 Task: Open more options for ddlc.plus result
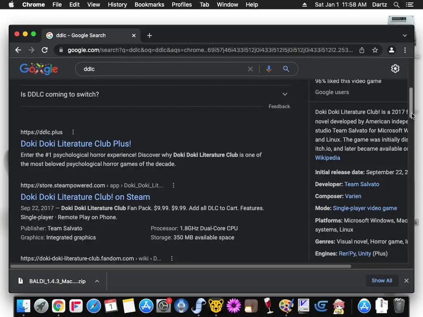[x=73, y=132]
